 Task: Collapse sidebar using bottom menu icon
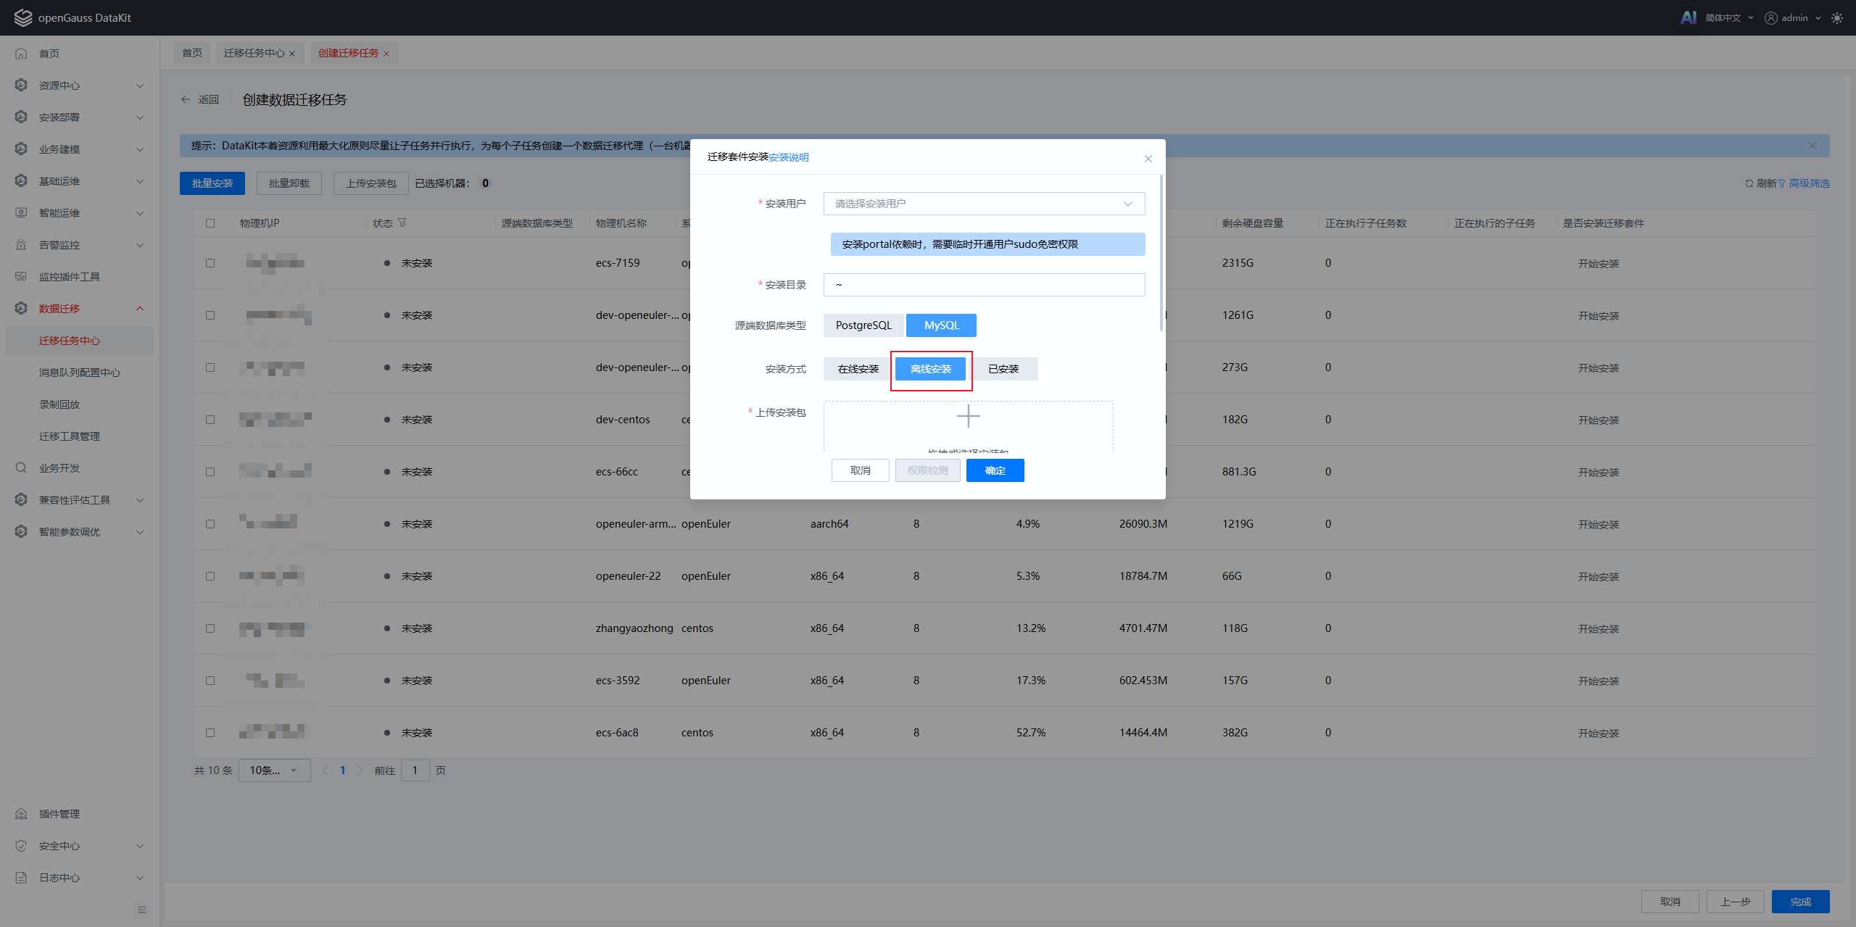tap(141, 910)
